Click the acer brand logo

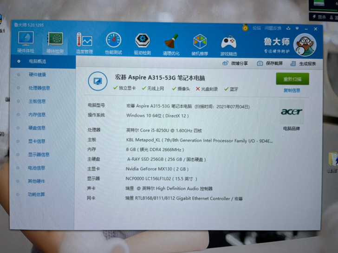click(x=292, y=112)
